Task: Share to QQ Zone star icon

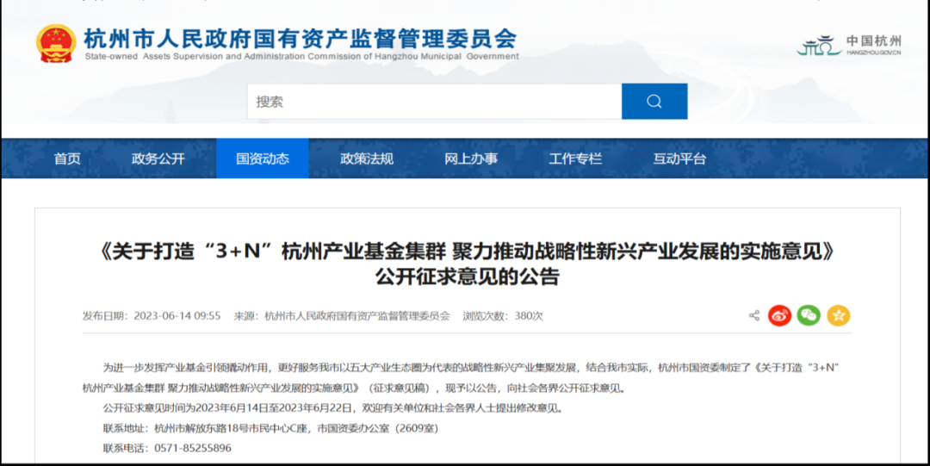Action: tap(838, 315)
